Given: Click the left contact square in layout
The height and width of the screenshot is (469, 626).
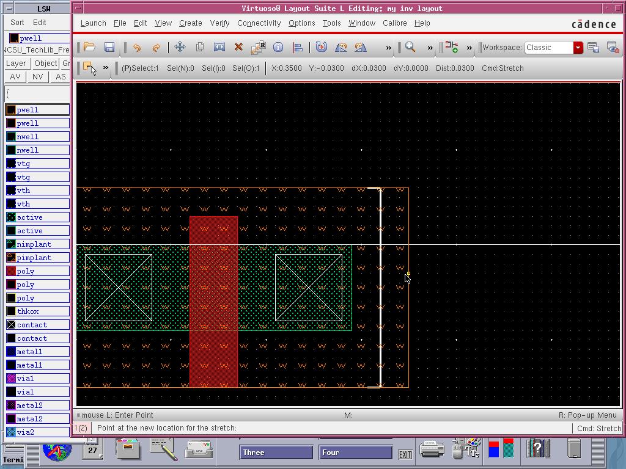Looking at the screenshot, I should point(119,288).
